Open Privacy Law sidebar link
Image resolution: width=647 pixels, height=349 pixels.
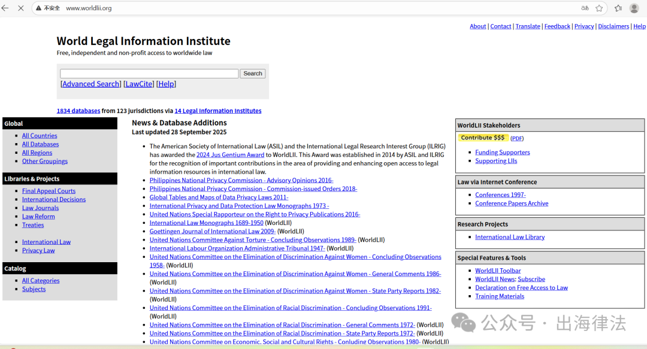pyautogui.click(x=38, y=250)
